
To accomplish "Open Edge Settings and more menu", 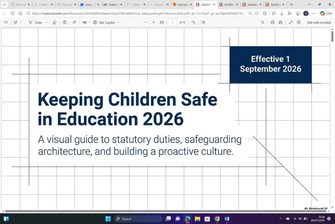I will point(314,13).
